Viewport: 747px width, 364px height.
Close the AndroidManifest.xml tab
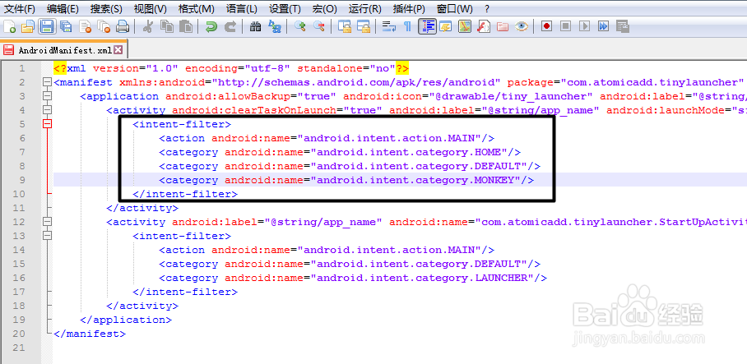[118, 50]
